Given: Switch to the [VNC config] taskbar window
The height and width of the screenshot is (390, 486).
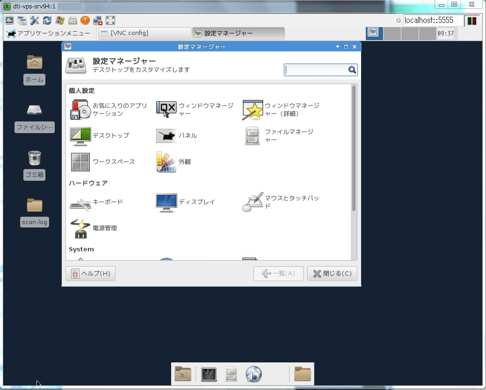Looking at the screenshot, I should [x=145, y=34].
